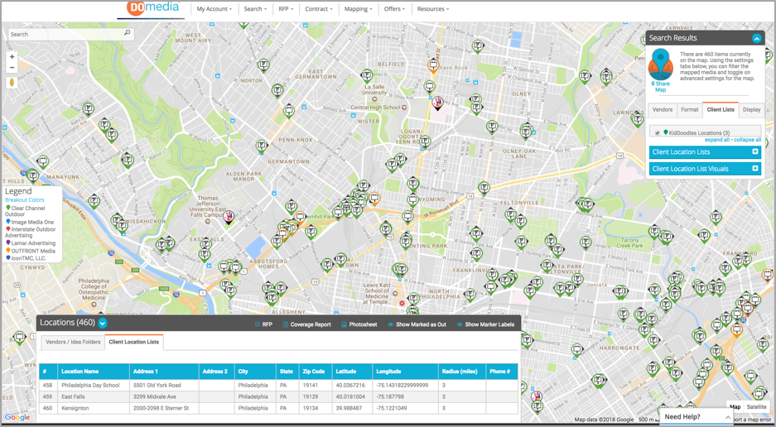
Task: Click the Photosheet image icon
Action: tap(344, 324)
